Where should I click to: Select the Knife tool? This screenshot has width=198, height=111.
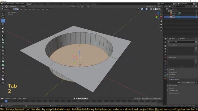pyautogui.click(x=3, y=58)
